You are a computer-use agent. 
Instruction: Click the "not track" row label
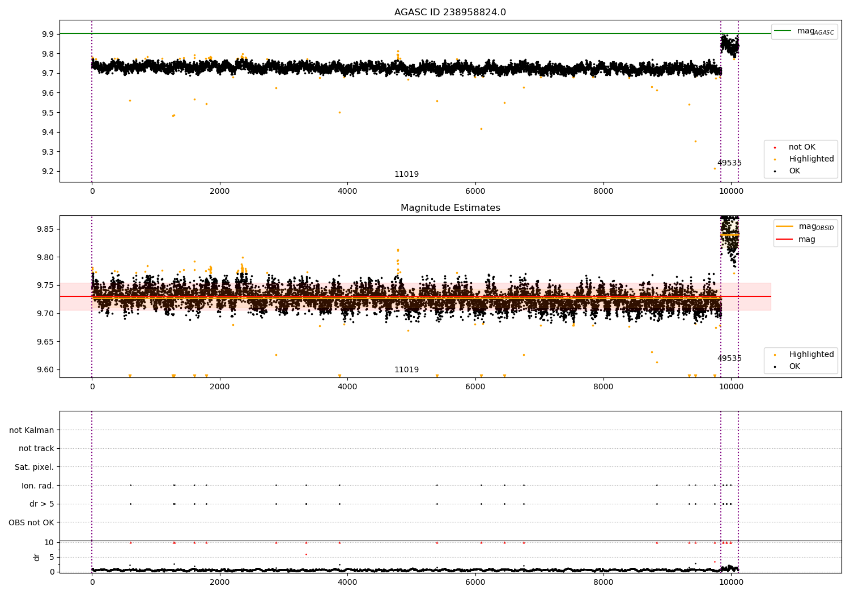tap(36, 448)
